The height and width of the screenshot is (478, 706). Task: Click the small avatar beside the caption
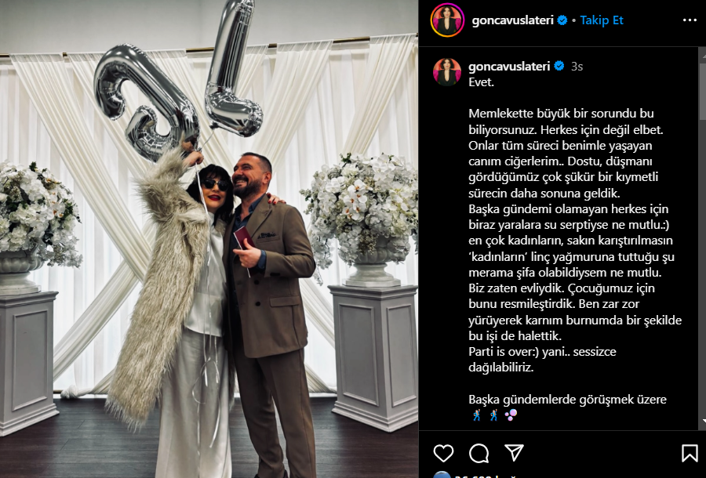point(447,72)
